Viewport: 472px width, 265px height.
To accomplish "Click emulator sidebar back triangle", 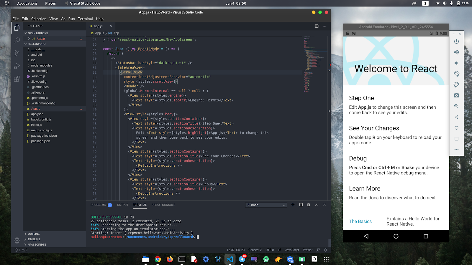I will (456, 117).
